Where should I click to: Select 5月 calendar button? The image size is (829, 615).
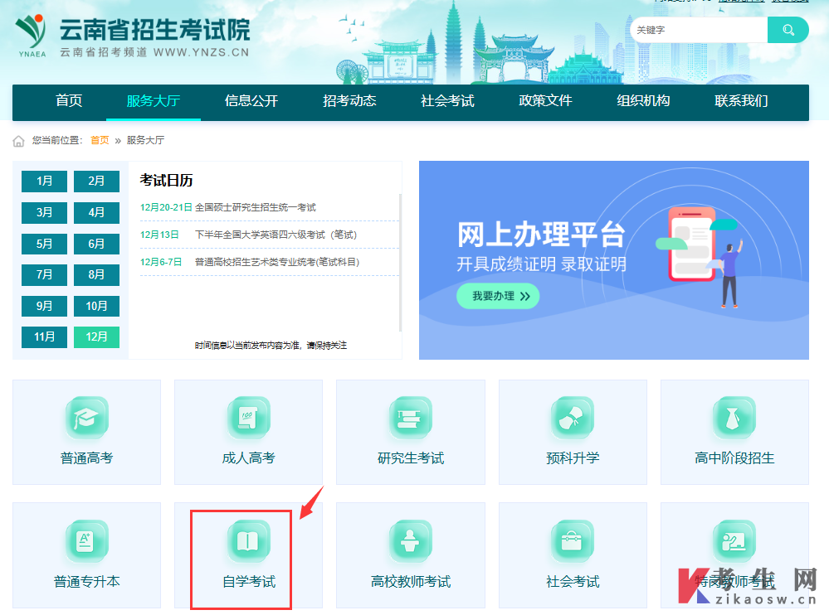45,244
